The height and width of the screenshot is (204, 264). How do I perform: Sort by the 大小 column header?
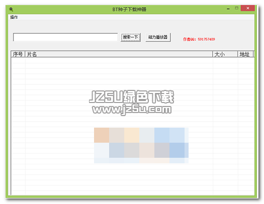tap(225, 54)
